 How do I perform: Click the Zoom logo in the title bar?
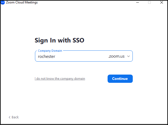[3, 2]
